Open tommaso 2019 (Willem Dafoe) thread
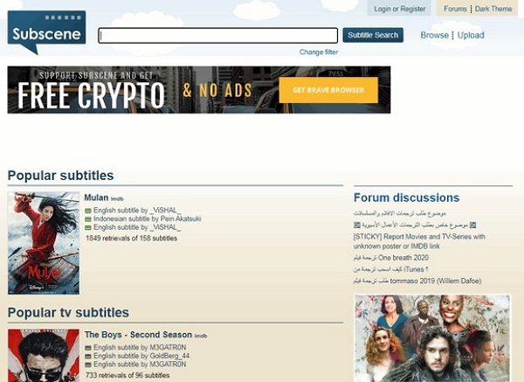 (417, 281)
